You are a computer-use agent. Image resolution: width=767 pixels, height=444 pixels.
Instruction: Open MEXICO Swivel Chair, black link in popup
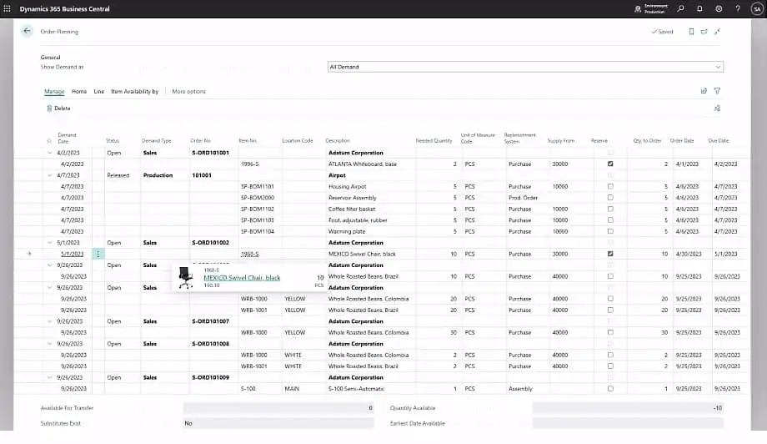[x=242, y=278]
